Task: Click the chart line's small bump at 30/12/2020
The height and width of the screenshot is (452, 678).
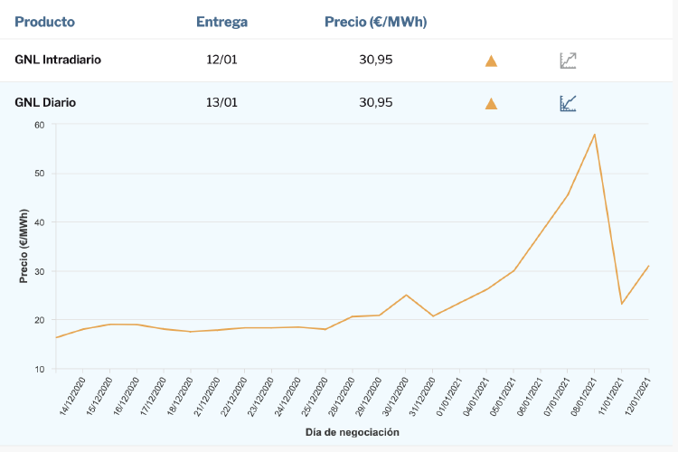Action: (x=406, y=295)
